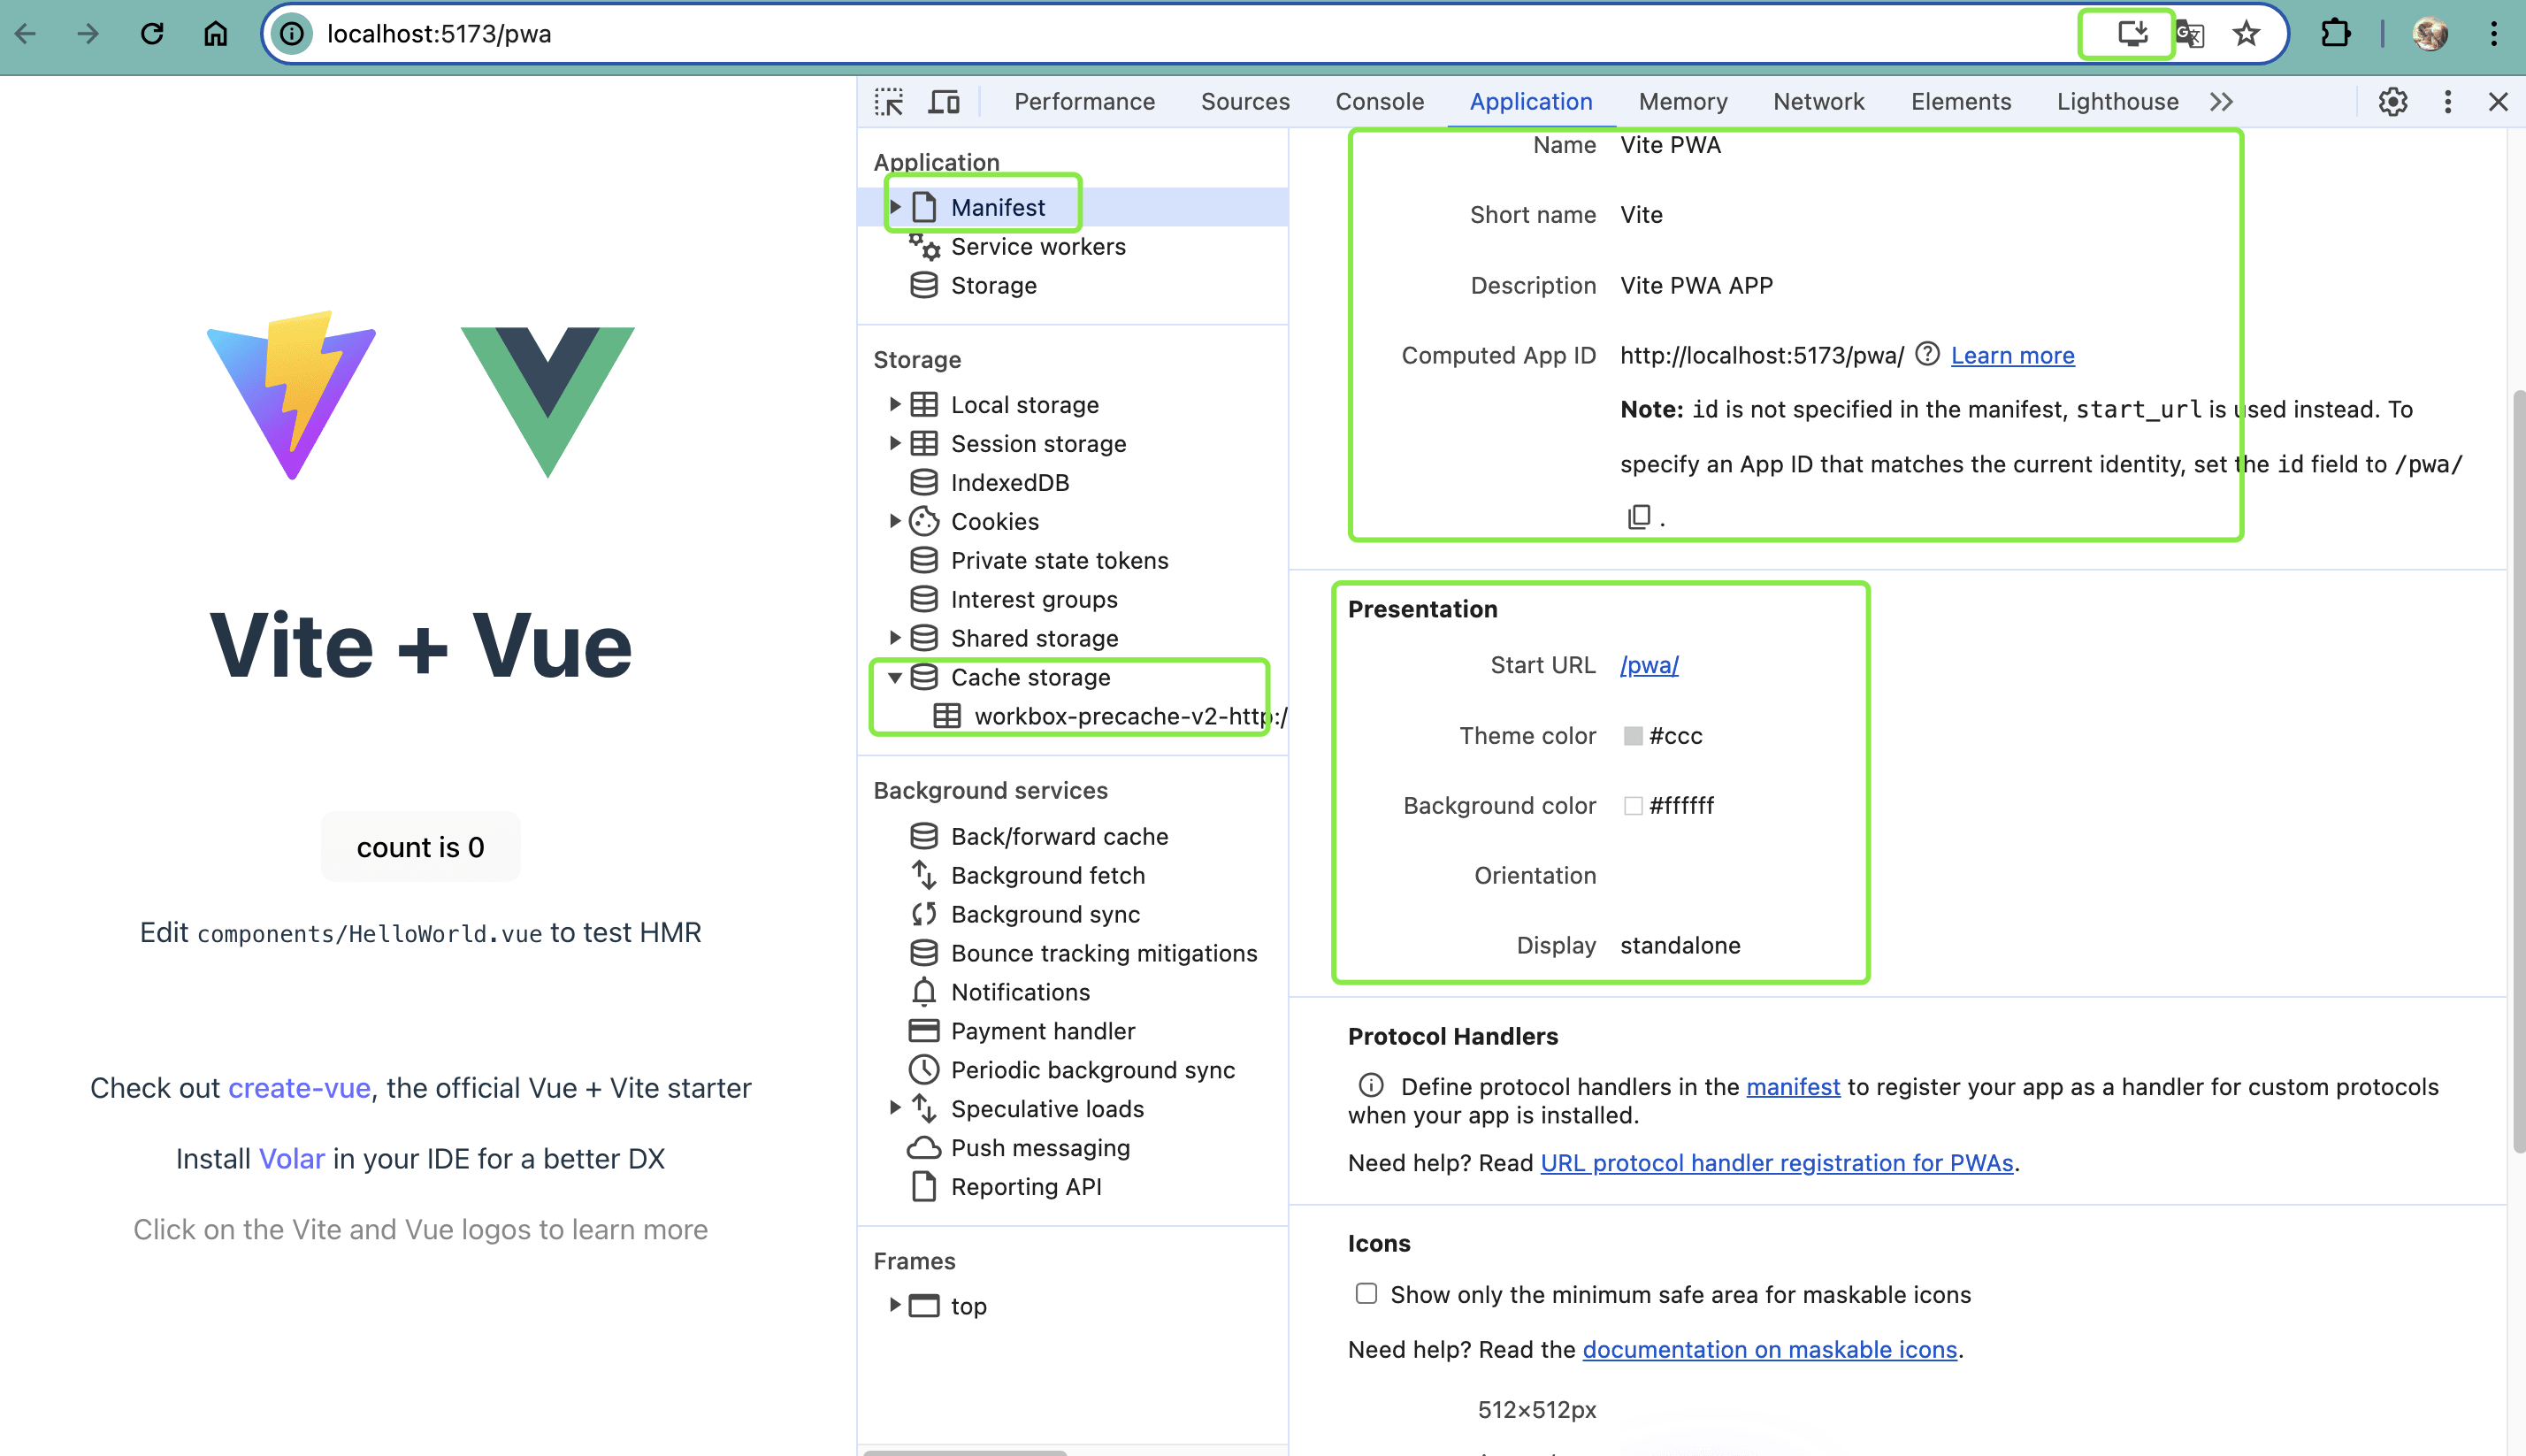Expand Session storage
Viewport: 2526px width, 1456px height.
[x=895, y=443]
